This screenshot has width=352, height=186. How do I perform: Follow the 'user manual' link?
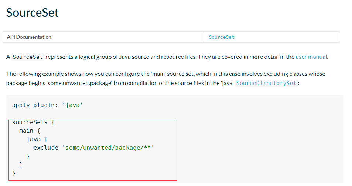pyautogui.click(x=311, y=57)
